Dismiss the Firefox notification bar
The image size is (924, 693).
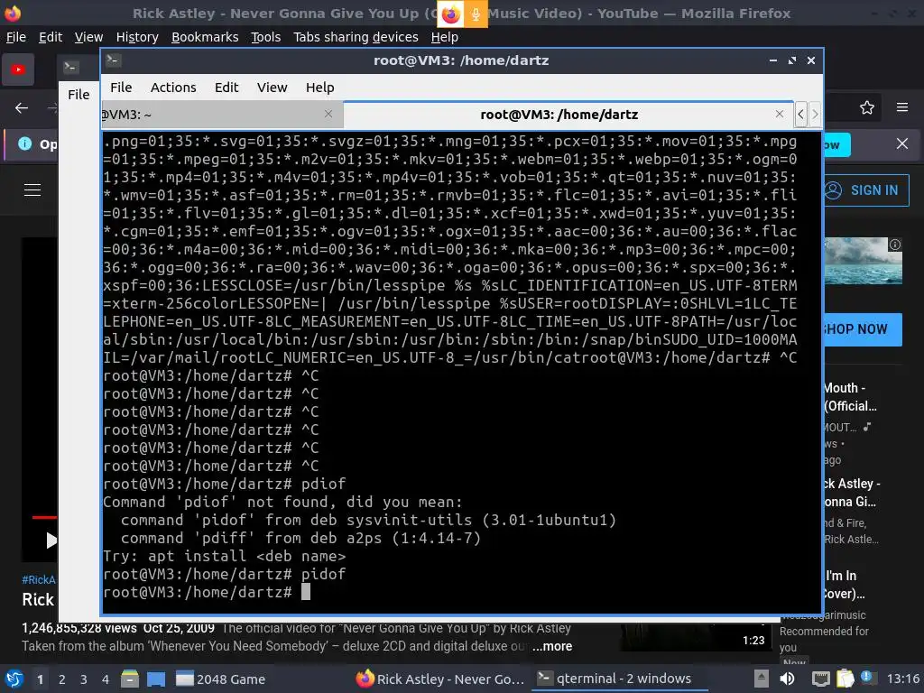point(902,143)
